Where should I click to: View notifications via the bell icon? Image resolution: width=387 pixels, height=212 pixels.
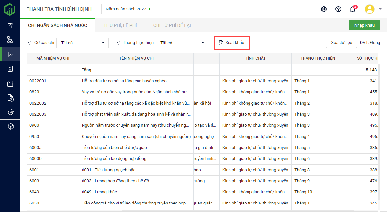pos(352,9)
